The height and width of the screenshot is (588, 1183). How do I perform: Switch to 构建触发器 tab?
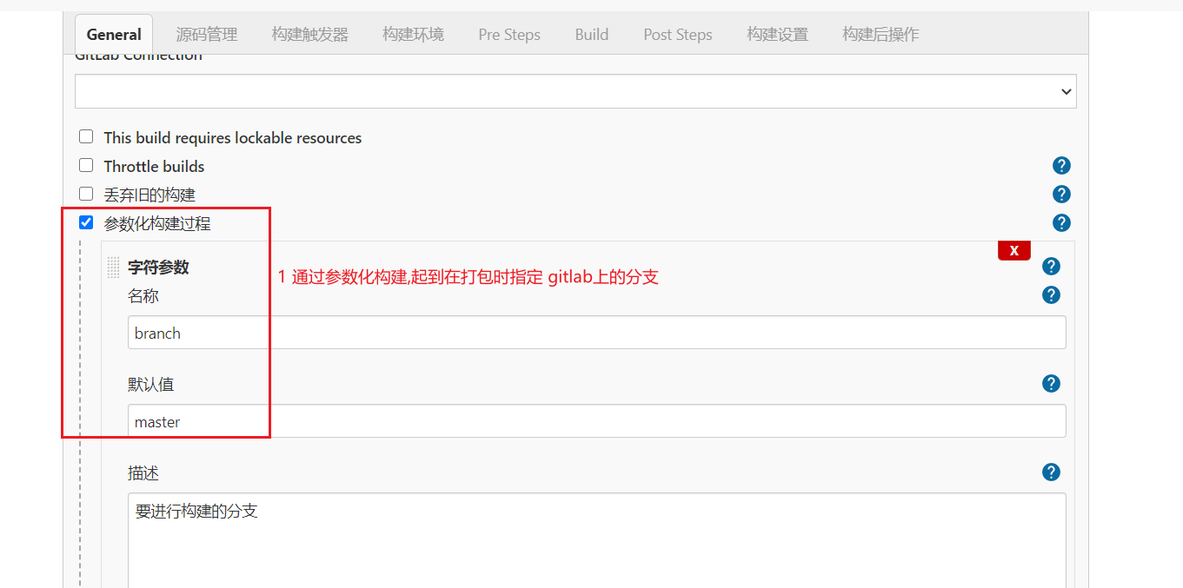click(x=310, y=35)
